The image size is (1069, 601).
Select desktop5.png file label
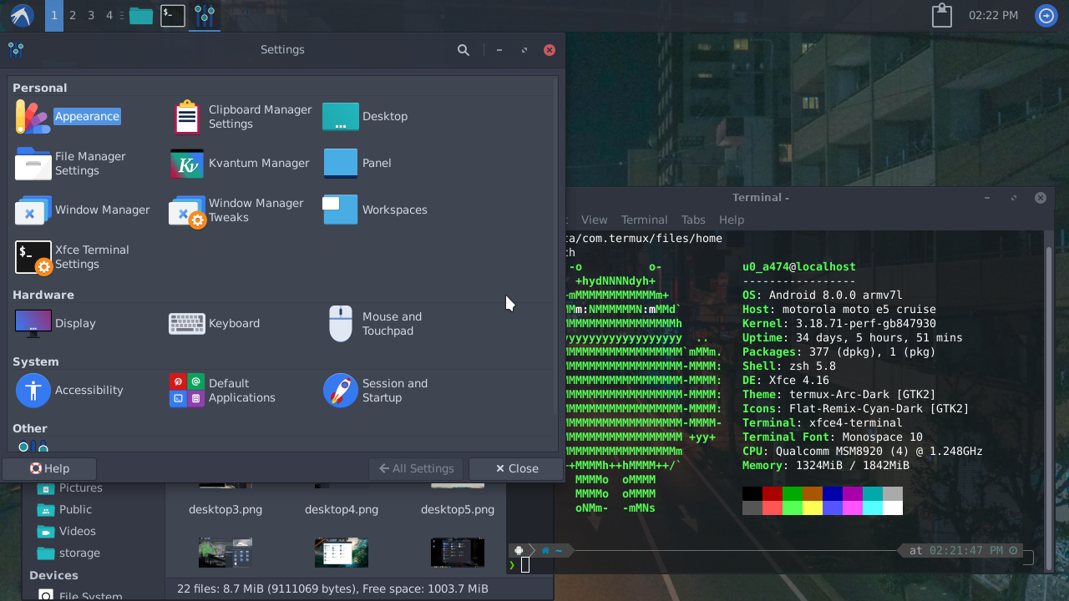click(x=458, y=509)
